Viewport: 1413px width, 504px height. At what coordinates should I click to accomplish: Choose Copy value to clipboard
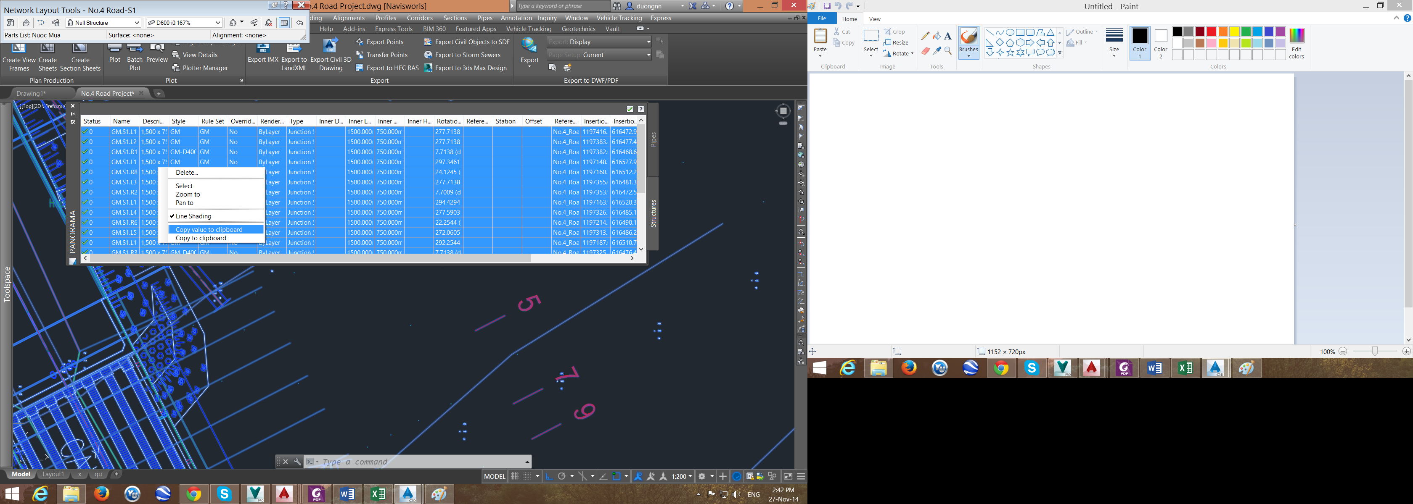(216, 230)
